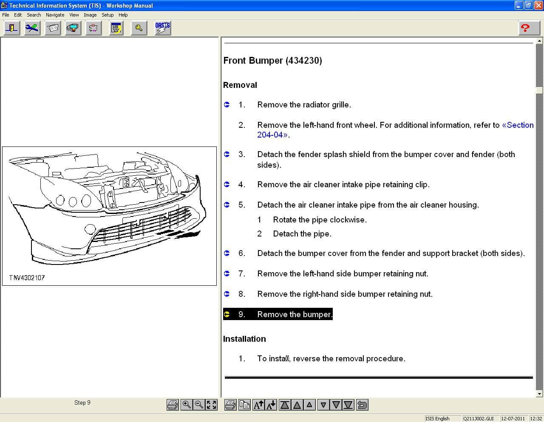Click highlighted step 9 Remove the bumper
This screenshot has height=422, width=544.
278,314
